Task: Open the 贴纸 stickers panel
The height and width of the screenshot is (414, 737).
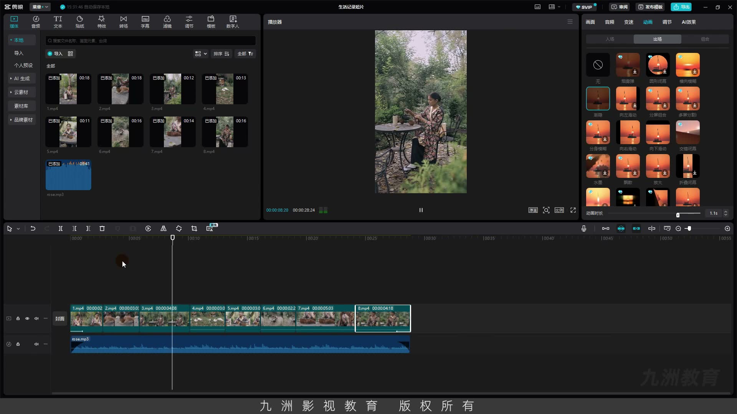Action: tap(80, 22)
